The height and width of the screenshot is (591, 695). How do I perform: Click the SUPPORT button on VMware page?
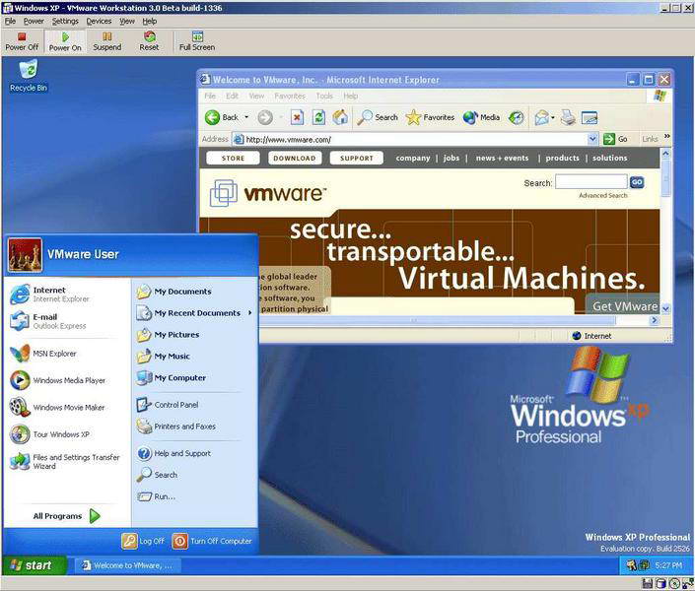(x=356, y=159)
